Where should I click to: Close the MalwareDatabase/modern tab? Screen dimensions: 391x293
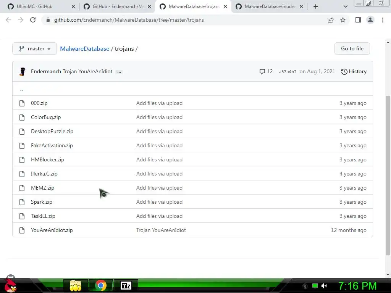coord(301,6)
